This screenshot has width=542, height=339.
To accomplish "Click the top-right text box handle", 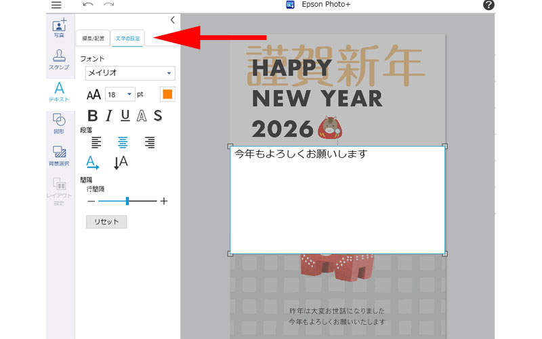I will coord(445,146).
